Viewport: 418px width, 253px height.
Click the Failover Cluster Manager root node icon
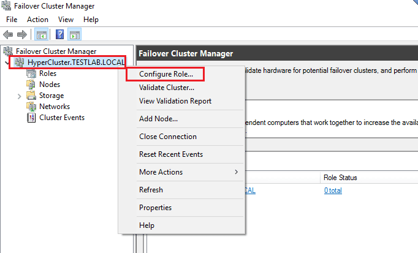click(8, 51)
